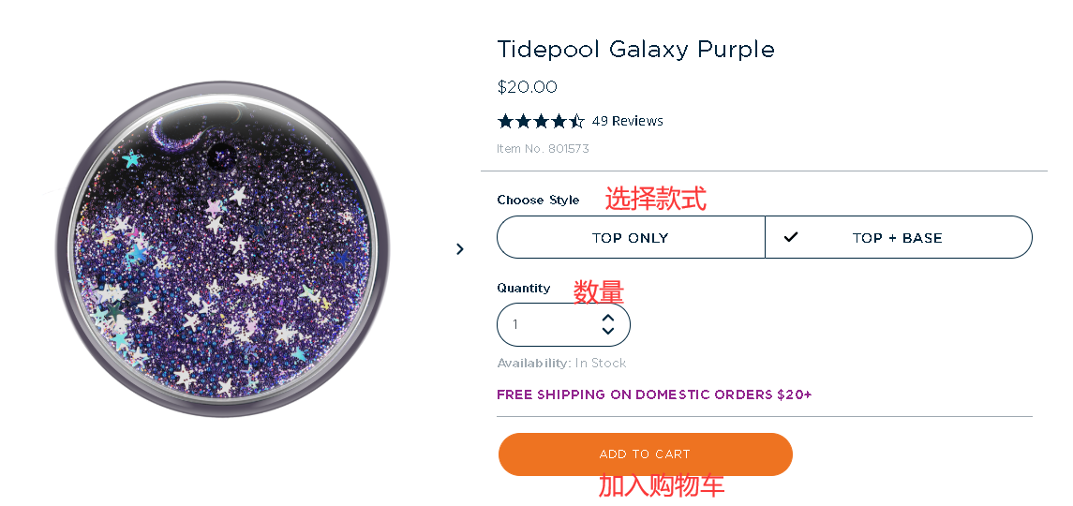
Task: Click the red 选择款式 annotation
Action: point(655,199)
